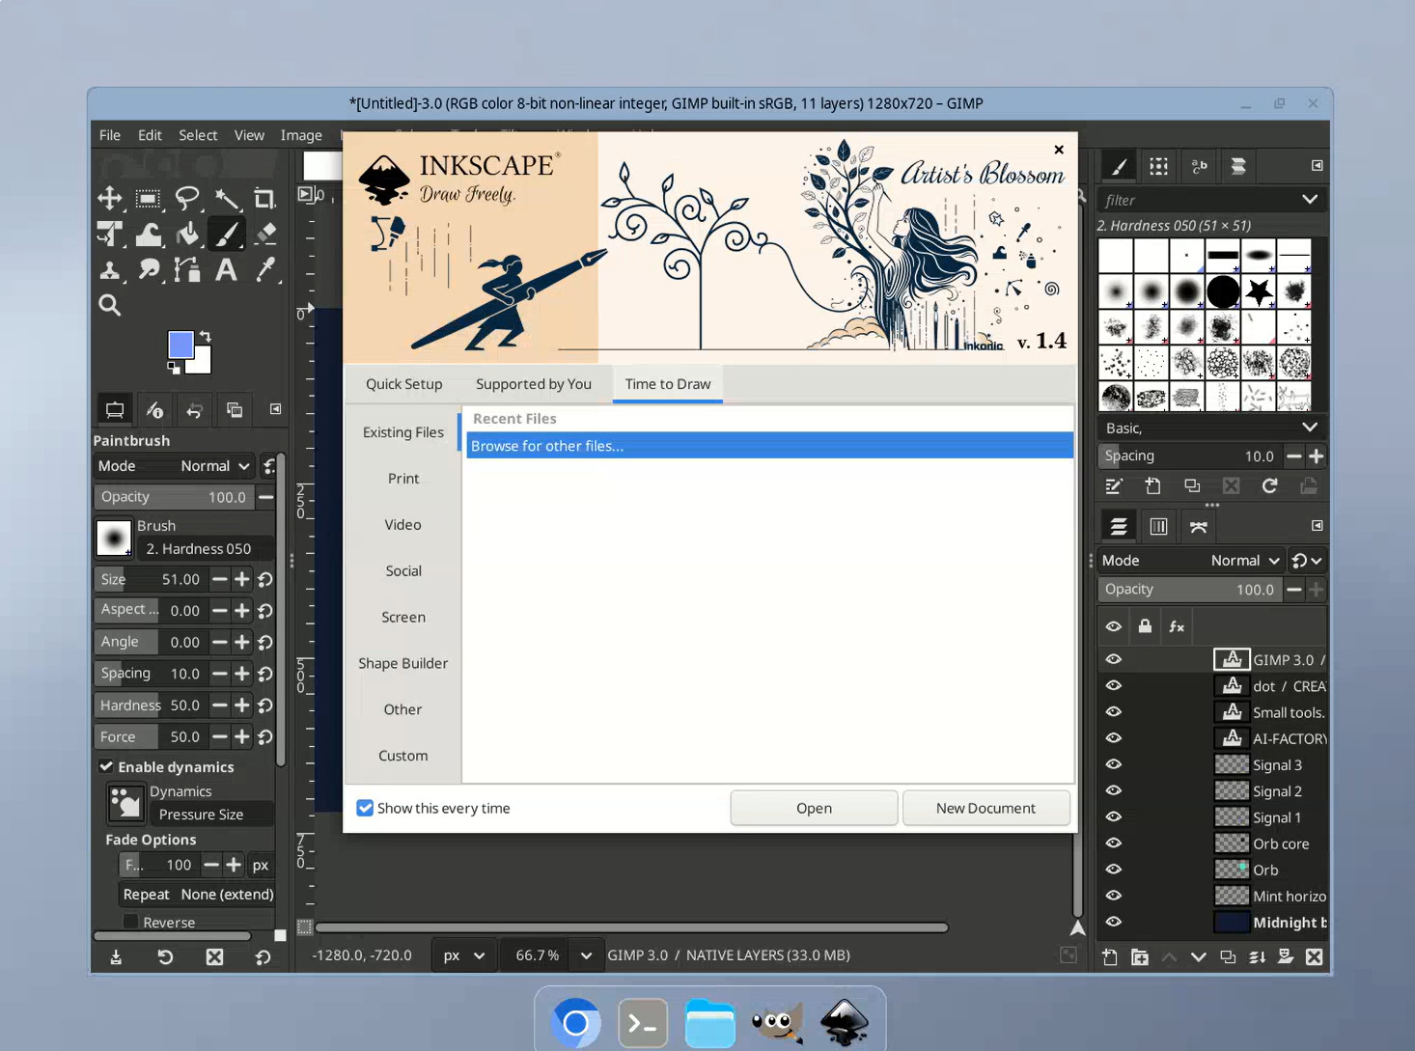The image size is (1415, 1051).
Task: Check the Reverse fade option
Action: 130,922
